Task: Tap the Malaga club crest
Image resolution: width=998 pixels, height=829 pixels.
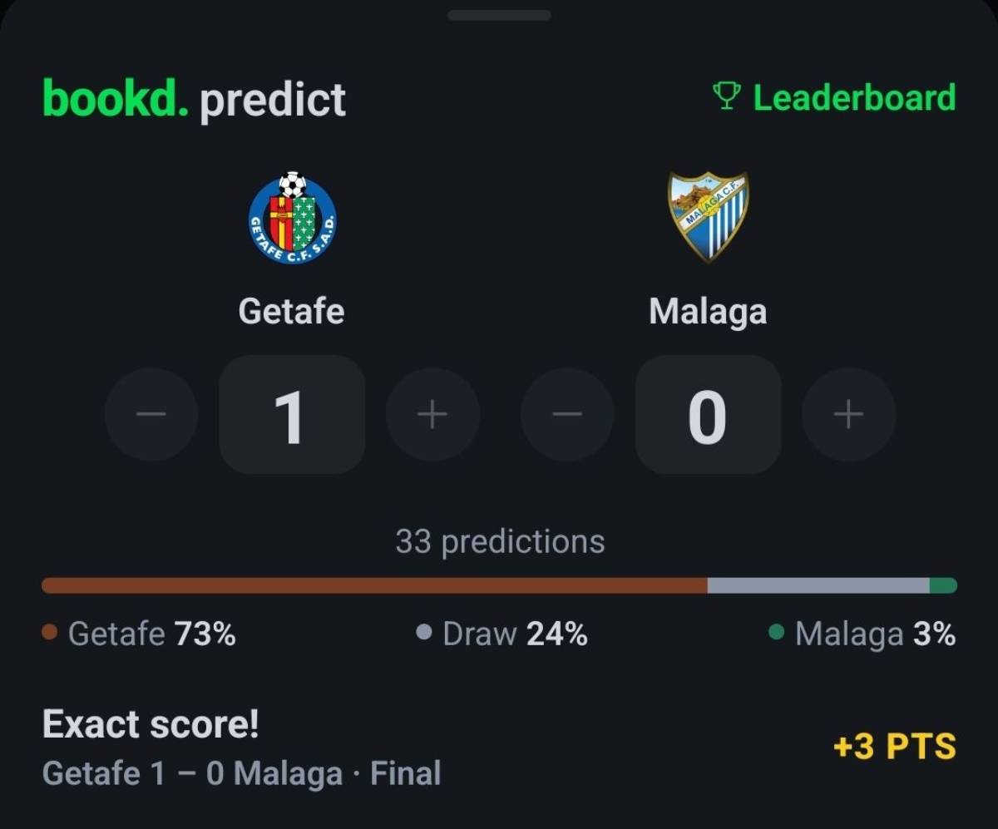Action: coord(709,217)
